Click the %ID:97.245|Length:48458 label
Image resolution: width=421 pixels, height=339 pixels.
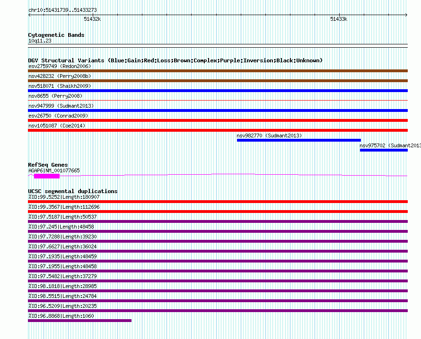61,227
